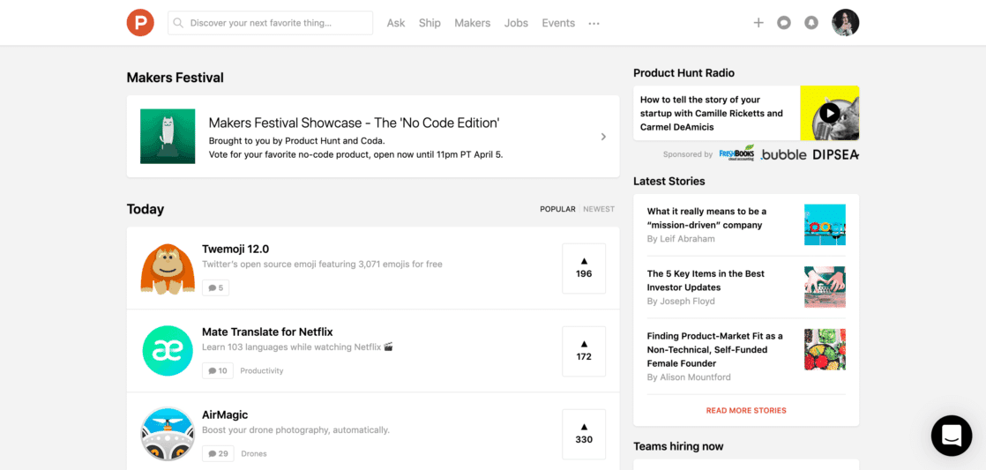This screenshot has width=986, height=470.
Task: Open the user profile avatar
Action: coord(845,23)
